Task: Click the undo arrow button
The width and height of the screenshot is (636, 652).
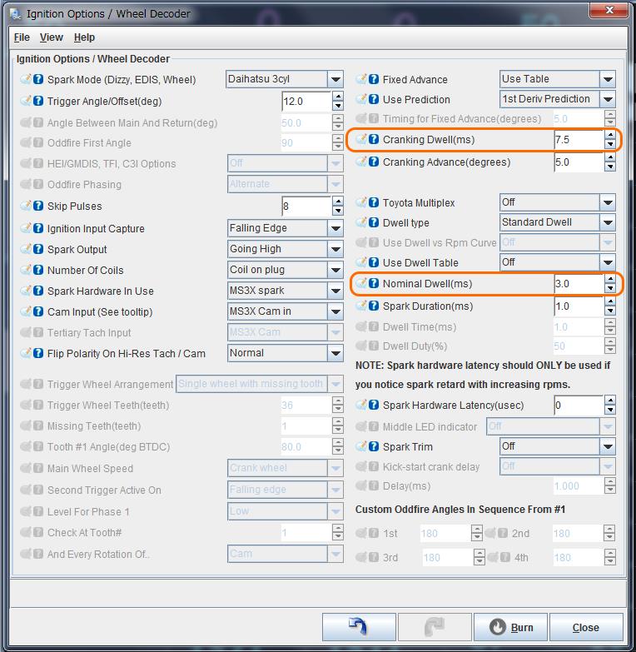Action: tap(359, 627)
